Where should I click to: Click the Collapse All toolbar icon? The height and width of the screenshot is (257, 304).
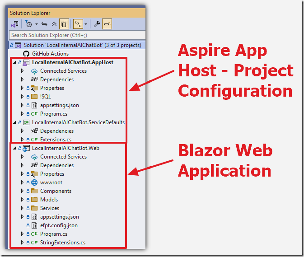(x=54, y=24)
